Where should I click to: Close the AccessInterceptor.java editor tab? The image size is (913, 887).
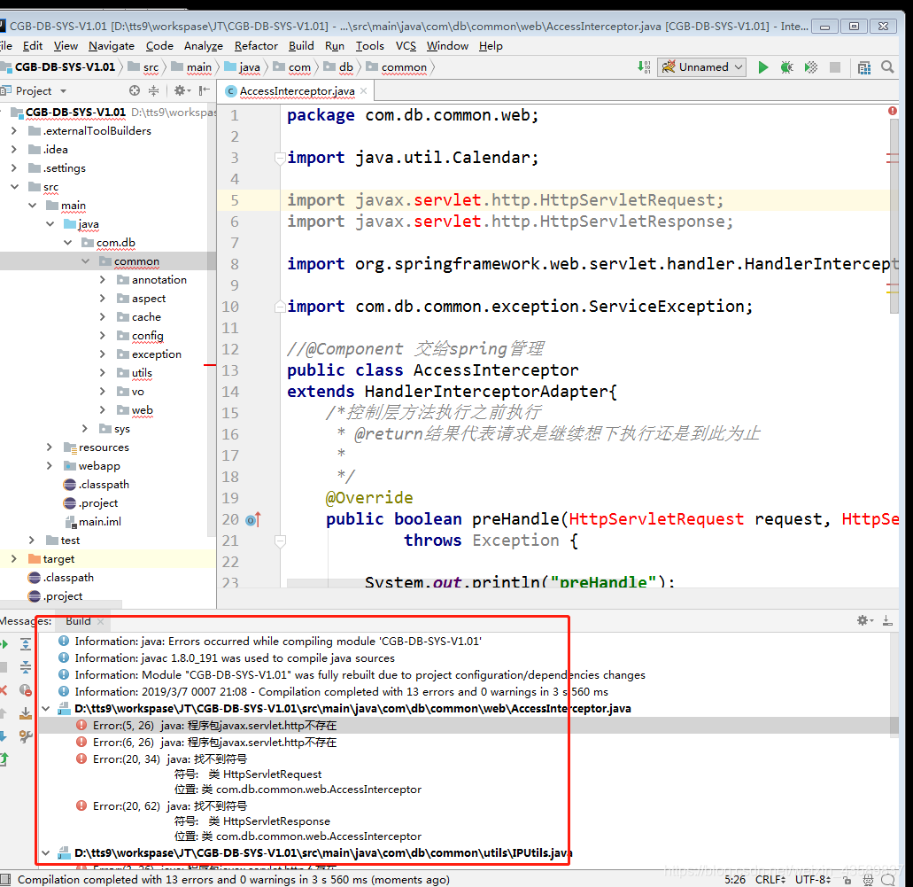tap(364, 91)
